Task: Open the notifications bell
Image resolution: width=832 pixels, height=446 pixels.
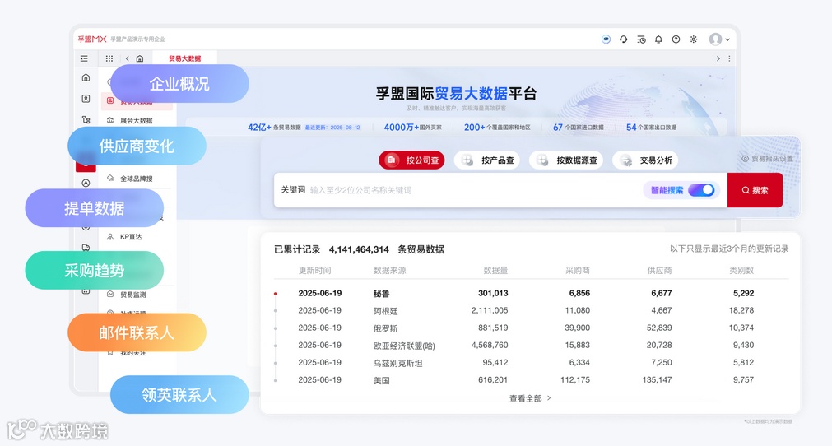Action: (658, 39)
